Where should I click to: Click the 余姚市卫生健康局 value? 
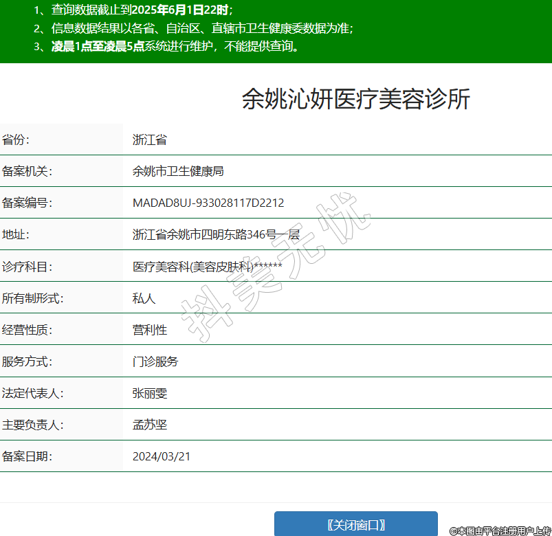[x=178, y=172]
